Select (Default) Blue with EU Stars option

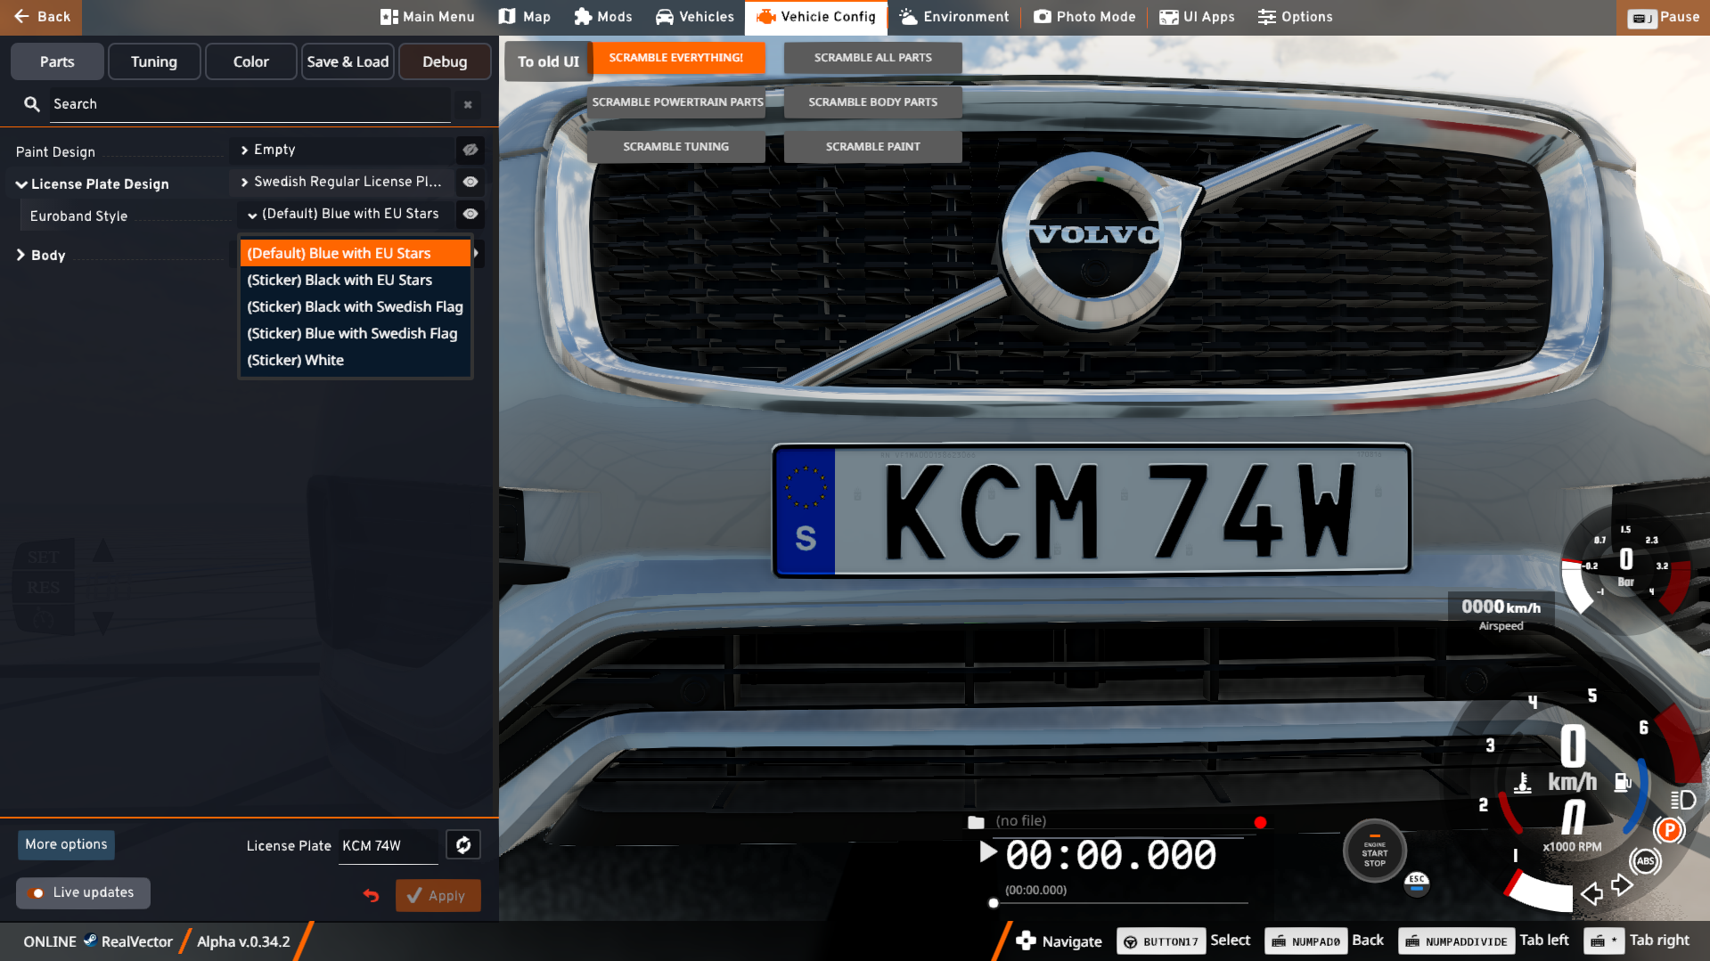click(355, 253)
